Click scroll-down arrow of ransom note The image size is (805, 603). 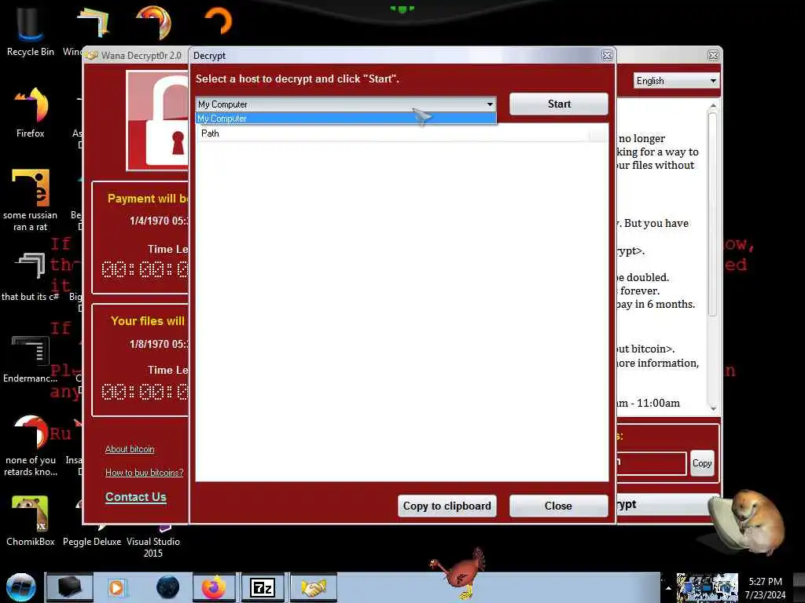click(712, 408)
